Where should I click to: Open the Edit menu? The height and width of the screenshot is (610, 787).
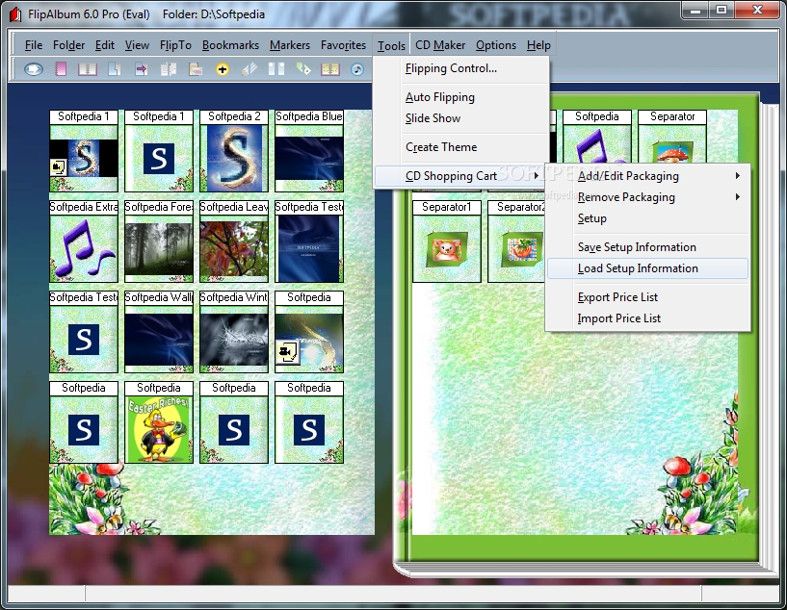(x=105, y=45)
